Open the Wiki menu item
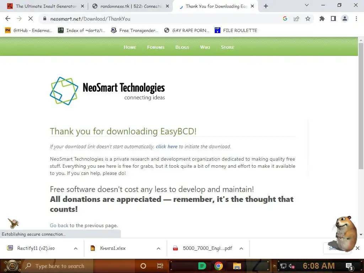Viewport: 364px width, 273px height. (x=205, y=47)
